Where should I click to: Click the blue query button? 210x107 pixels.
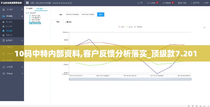click(x=101, y=14)
